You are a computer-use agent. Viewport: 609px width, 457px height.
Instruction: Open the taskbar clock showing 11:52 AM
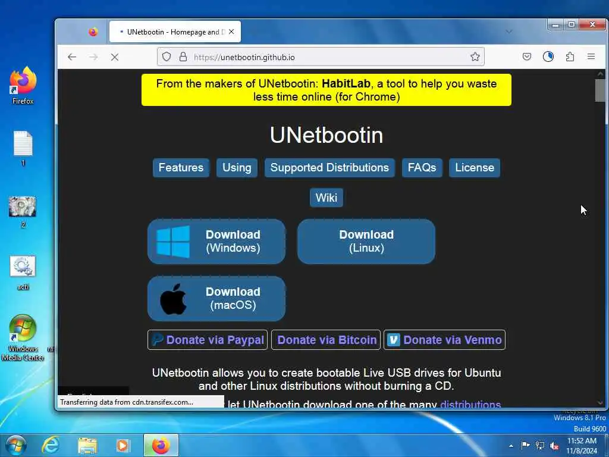coord(582,446)
